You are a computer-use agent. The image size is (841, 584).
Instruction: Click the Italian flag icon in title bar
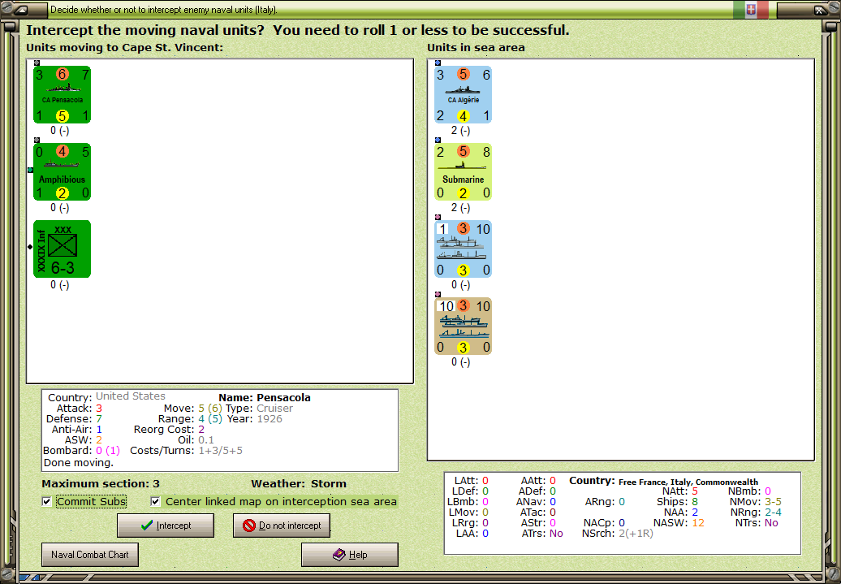[x=751, y=10]
